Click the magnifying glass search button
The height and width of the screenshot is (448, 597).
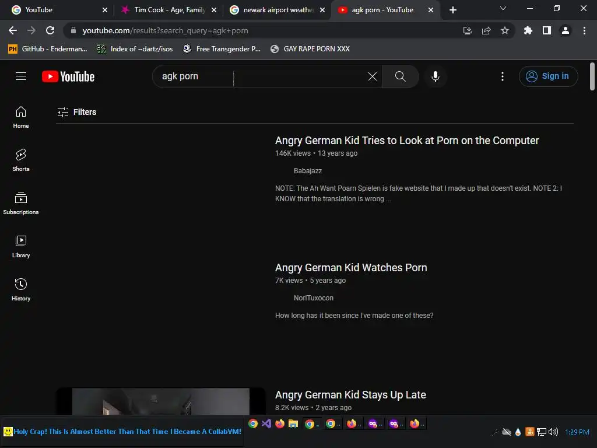tap(400, 76)
